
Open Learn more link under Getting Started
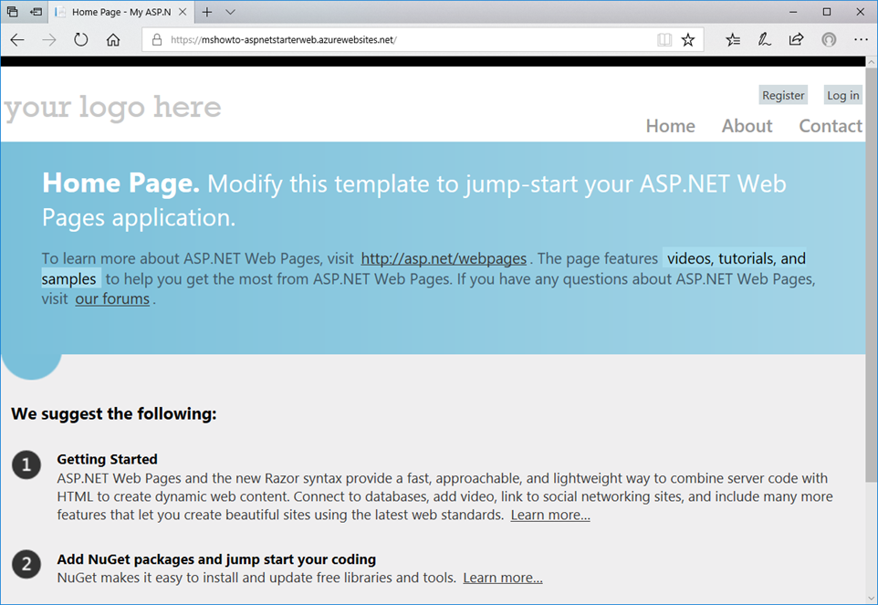550,515
